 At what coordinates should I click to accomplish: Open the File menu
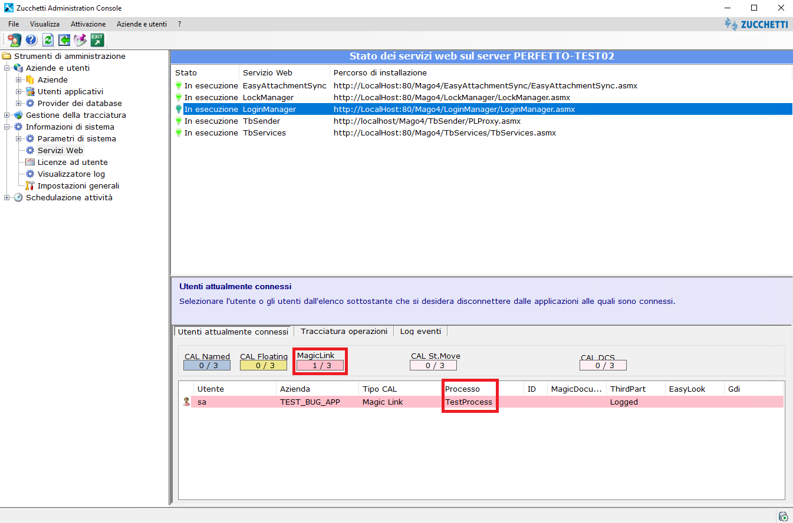pyautogui.click(x=14, y=24)
